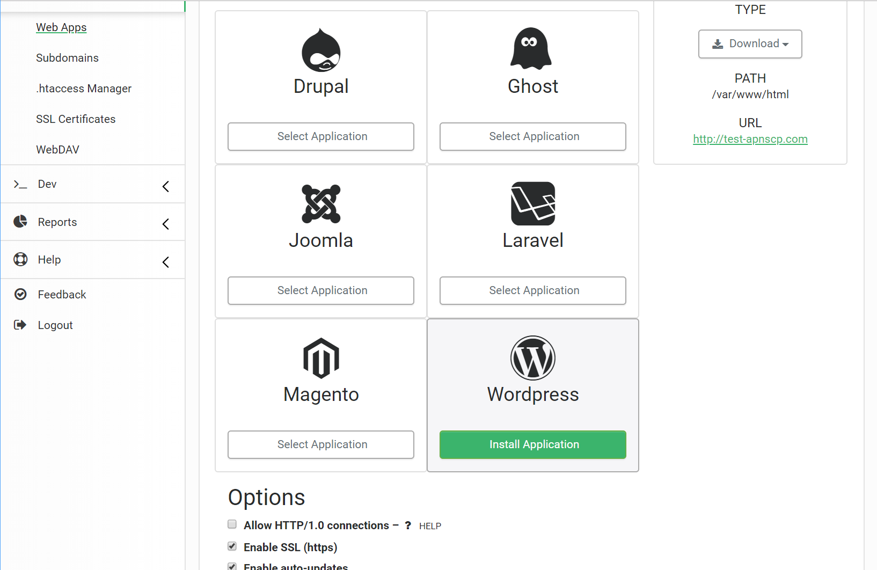Screen dimensions: 877x570
Task: Click the Reports pie chart icon
Action: click(20, 222)
